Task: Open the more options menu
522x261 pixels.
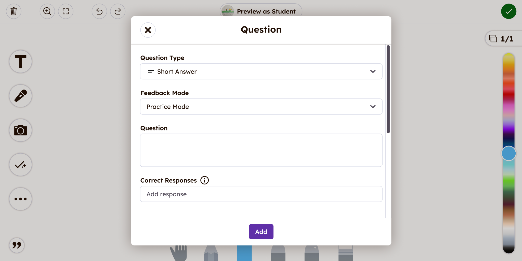Action: [x=20, y=199]
